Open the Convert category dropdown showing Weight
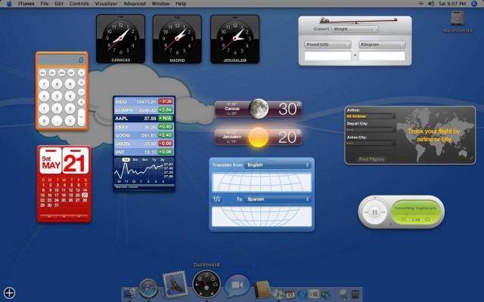This screenshot has width=484, height=302. tap(355, 29)
